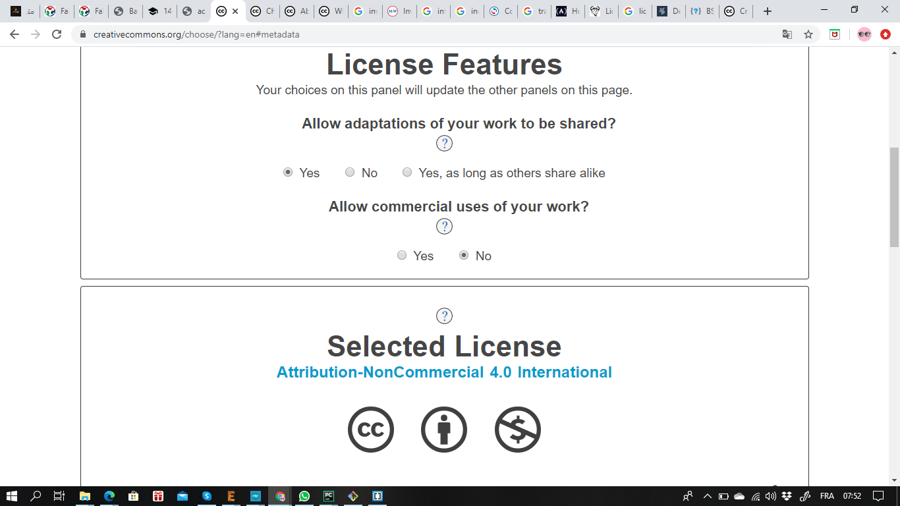The height and width of the screenshot is (506, 900).
Task: Open Dropbox tray icon
Action: coord(787,496)
